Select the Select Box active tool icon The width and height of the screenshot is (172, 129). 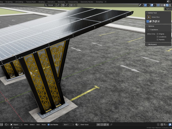[149, 17]
